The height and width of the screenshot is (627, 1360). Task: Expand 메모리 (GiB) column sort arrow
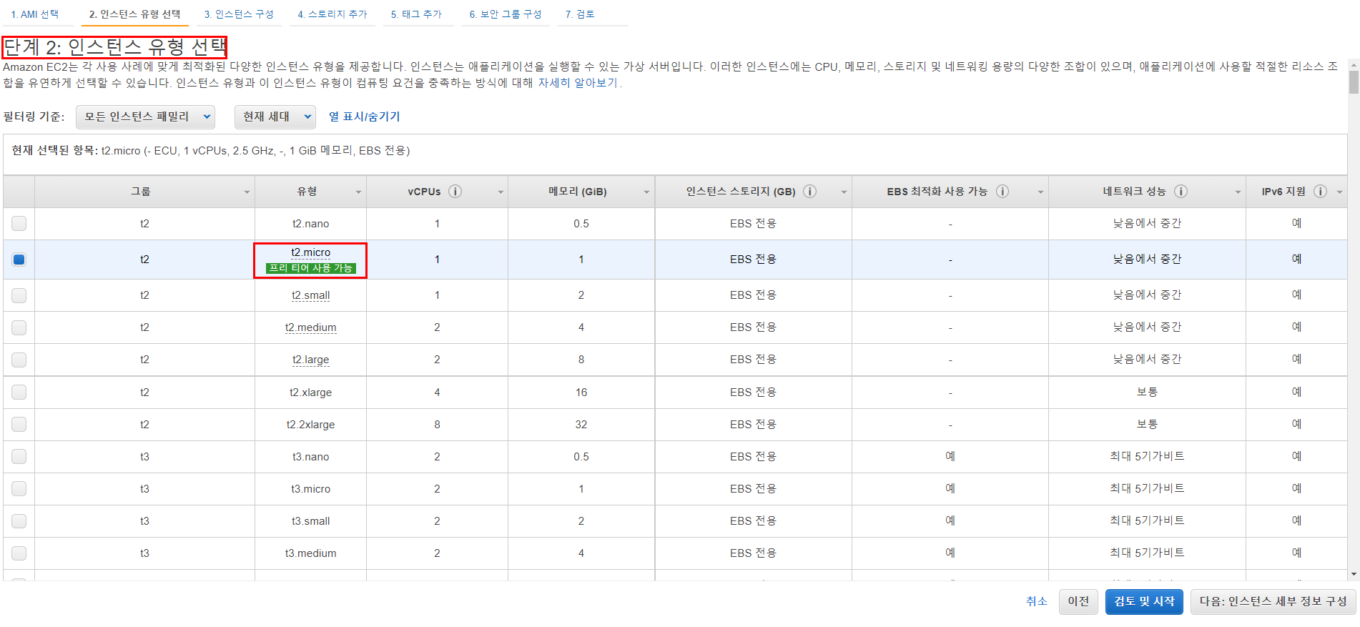(646, 192)
